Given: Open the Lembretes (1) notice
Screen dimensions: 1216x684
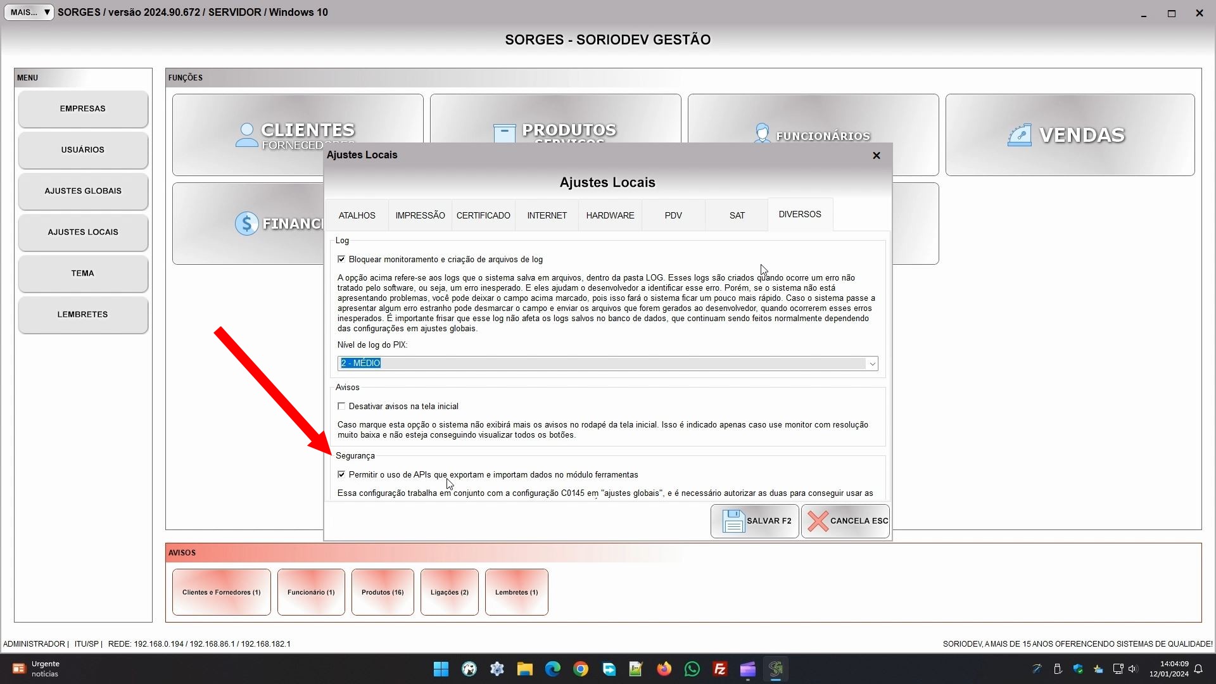Looking at the screenshot, I should (517, 592).
